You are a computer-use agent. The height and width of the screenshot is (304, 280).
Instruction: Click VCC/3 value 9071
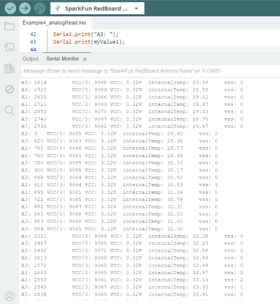(100, 251)
